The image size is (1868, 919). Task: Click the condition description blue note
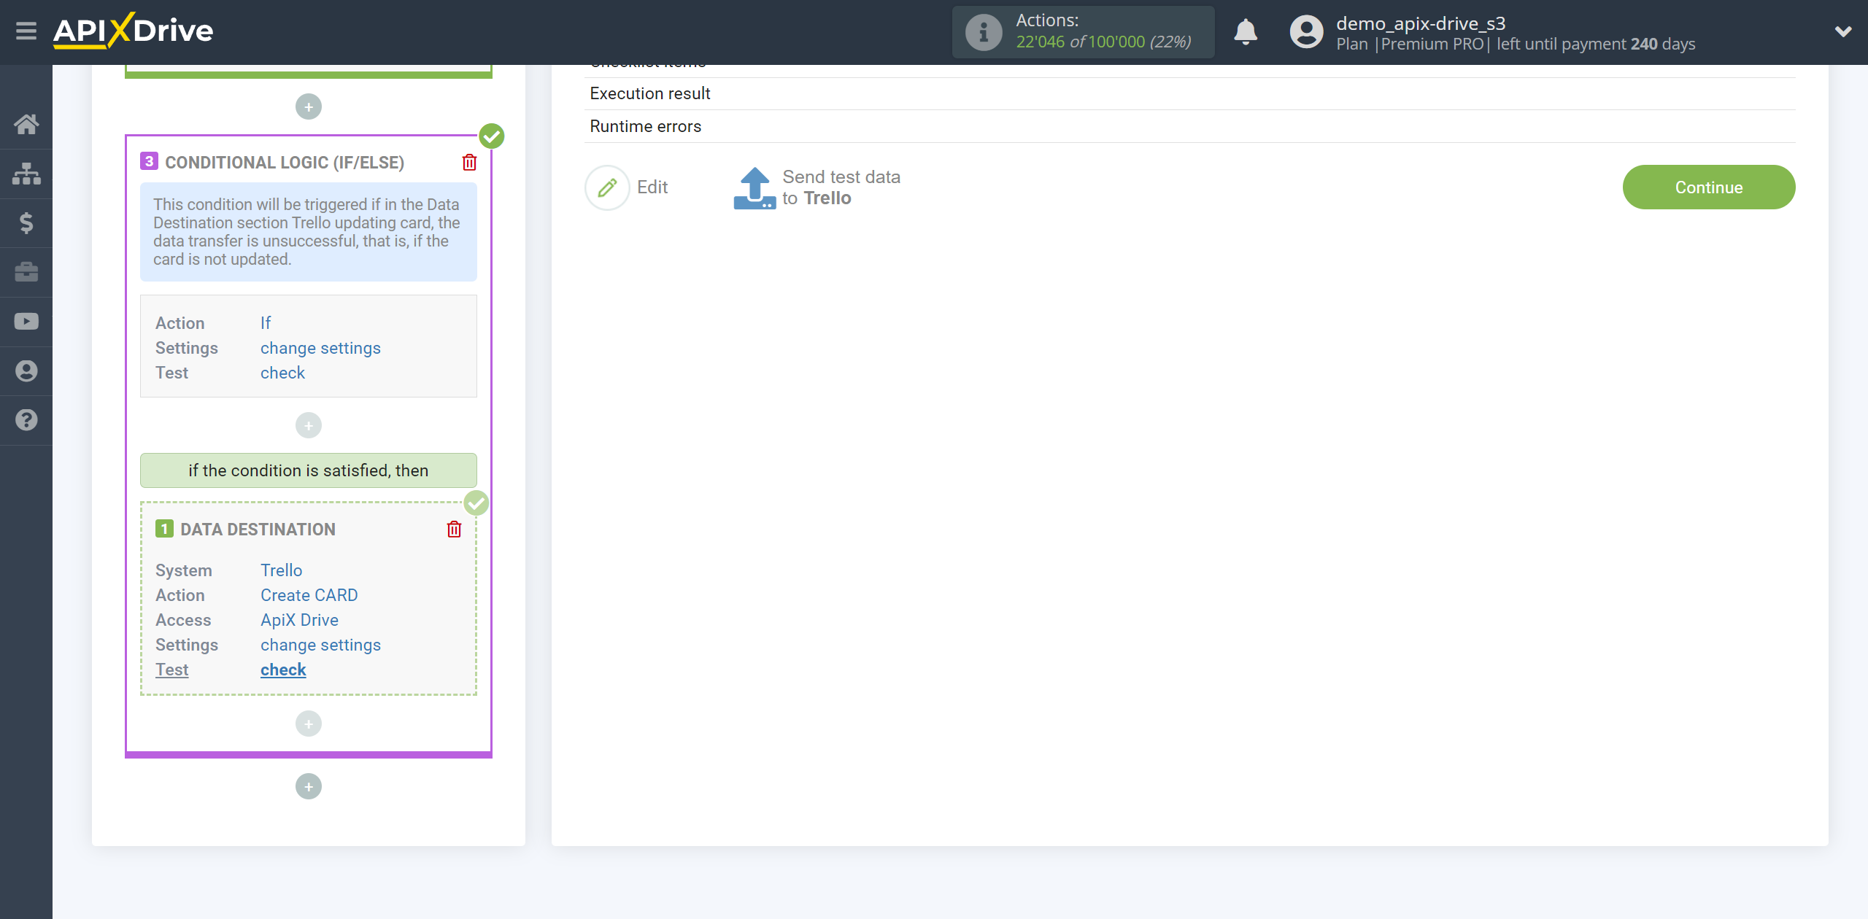pyautogui.click(x=309, y=232)
